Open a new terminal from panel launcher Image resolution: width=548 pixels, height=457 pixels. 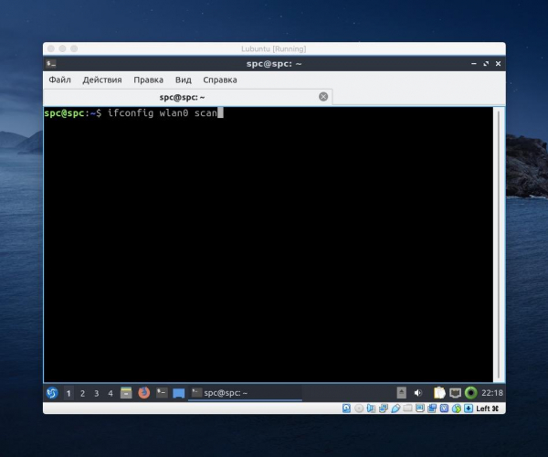pyautogui.click(x=162, y=393)
